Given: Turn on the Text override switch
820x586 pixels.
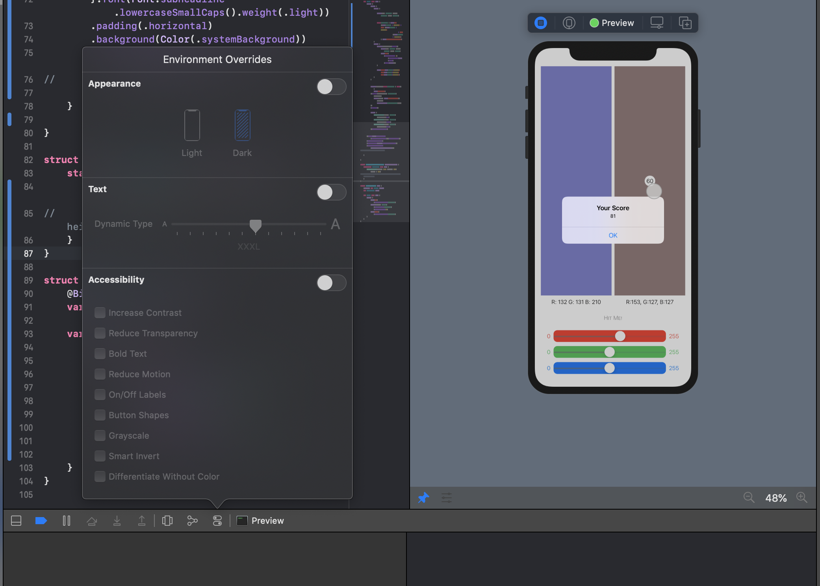Looking at the screenshot, I should coord(331,192).
